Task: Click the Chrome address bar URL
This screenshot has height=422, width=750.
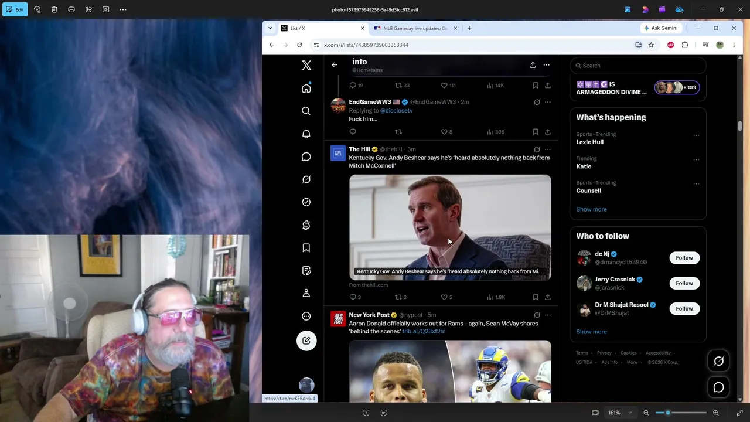Action: pyautogui.click(x=366, y=45)
